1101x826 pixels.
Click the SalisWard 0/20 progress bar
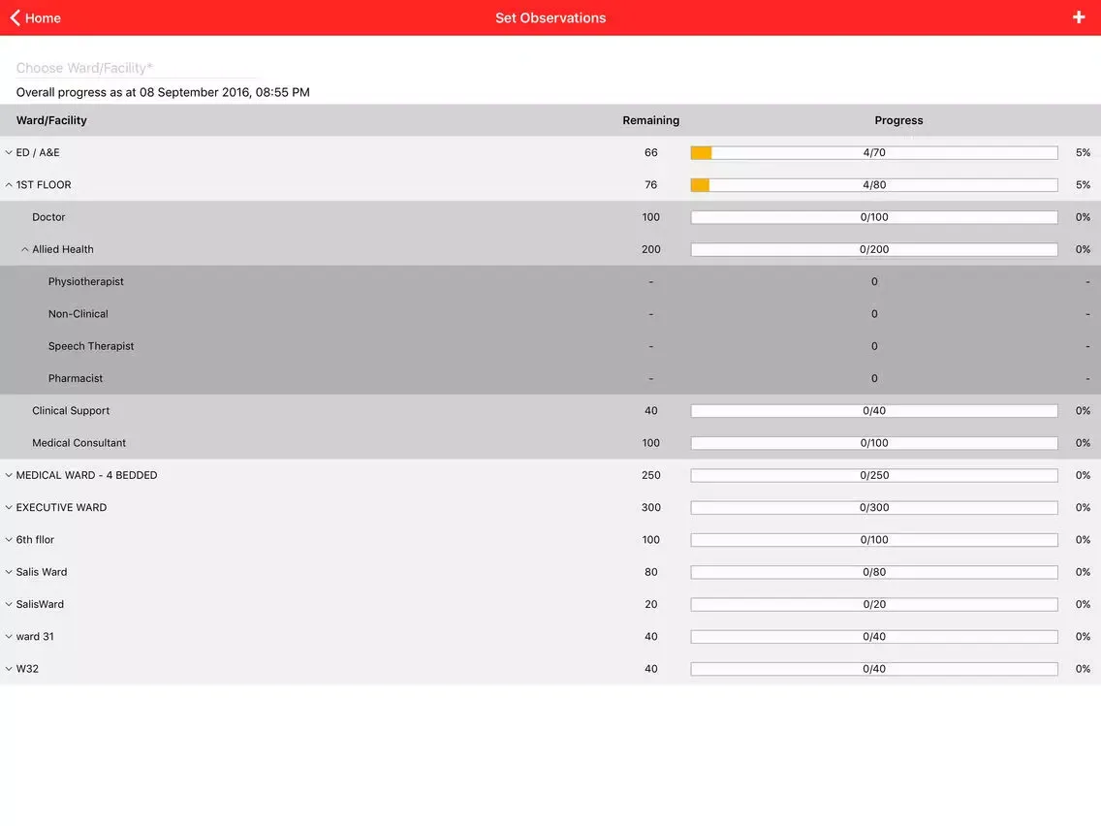point(874,605)
